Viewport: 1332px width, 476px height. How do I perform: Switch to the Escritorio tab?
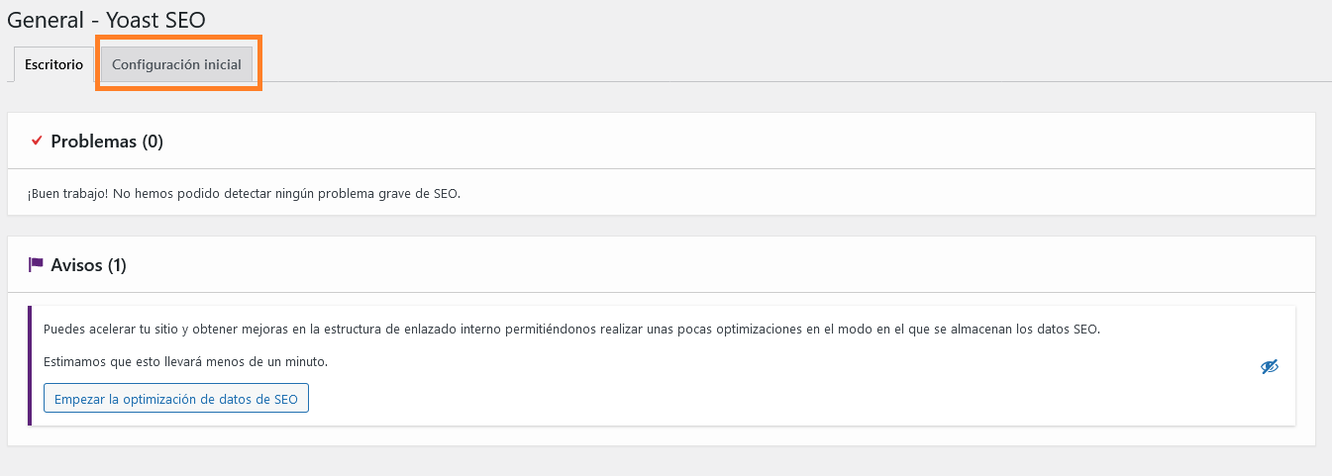click(x=53, y=65)
